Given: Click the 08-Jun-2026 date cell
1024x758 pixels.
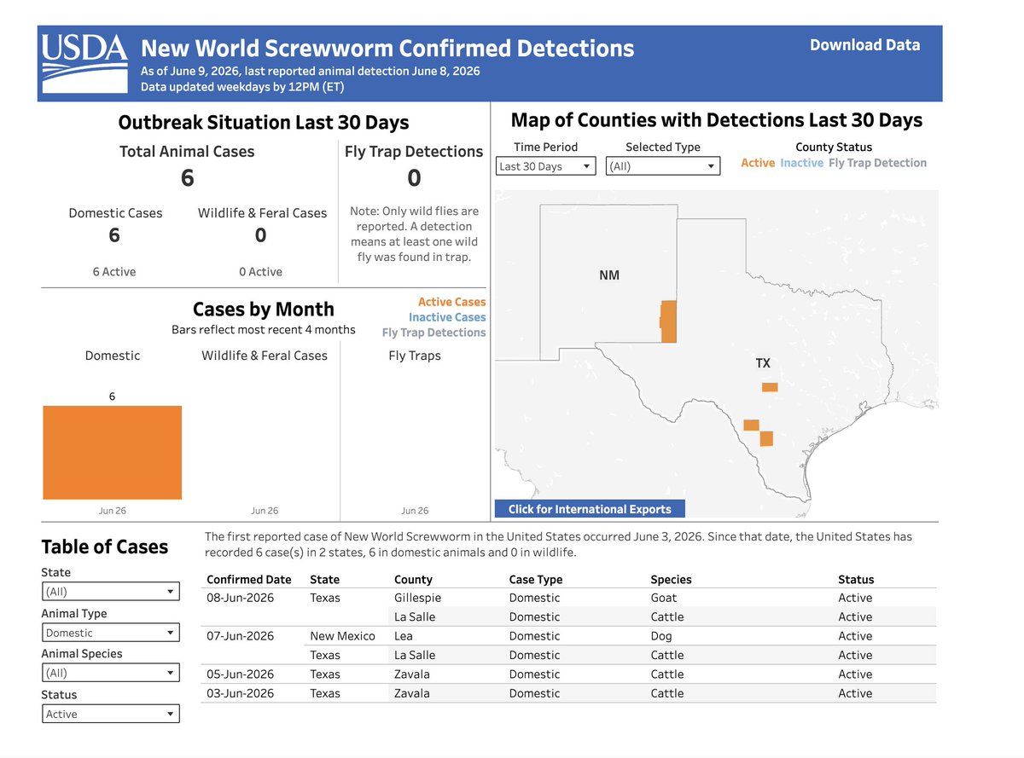Looking at the screenshot, I should point(241,598).
